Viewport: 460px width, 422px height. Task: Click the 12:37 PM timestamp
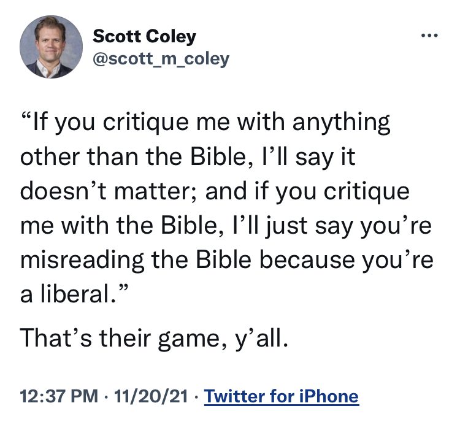click(59, 396)
